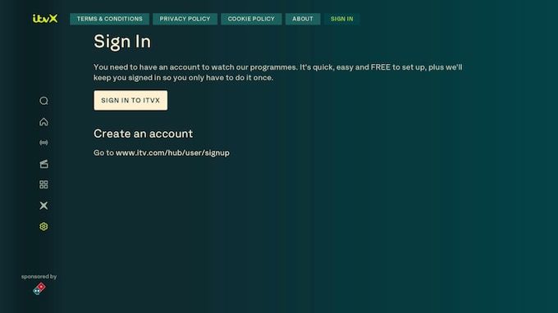558x313 pixels.
Task: Switch to the About tab
Action: (303, 19)
